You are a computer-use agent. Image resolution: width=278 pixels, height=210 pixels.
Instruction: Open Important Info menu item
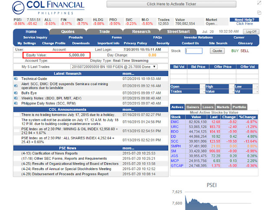(108, 43)
